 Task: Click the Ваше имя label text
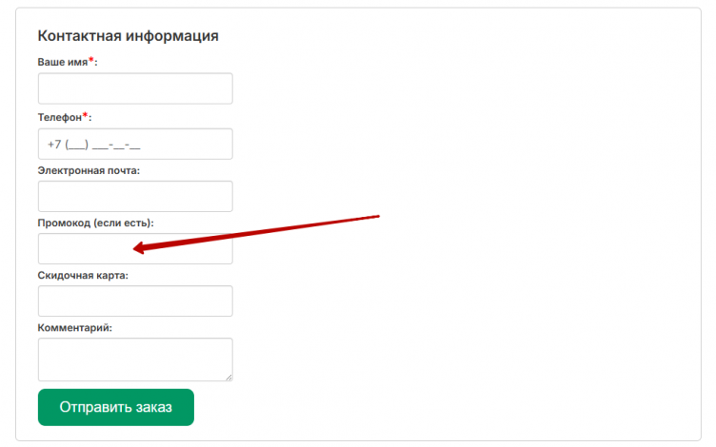62,62
